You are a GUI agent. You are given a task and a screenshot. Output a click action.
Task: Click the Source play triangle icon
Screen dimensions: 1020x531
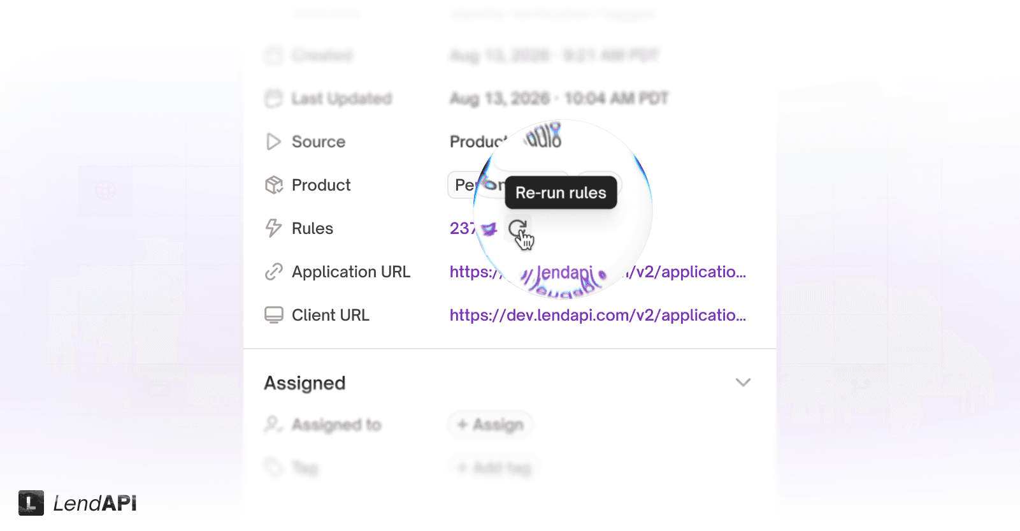coord(273,142)
